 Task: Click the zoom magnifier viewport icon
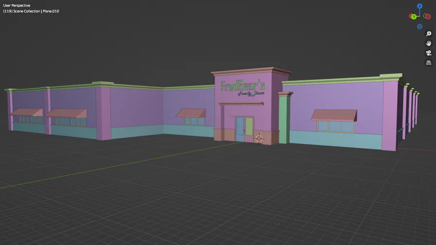(429, 33)
